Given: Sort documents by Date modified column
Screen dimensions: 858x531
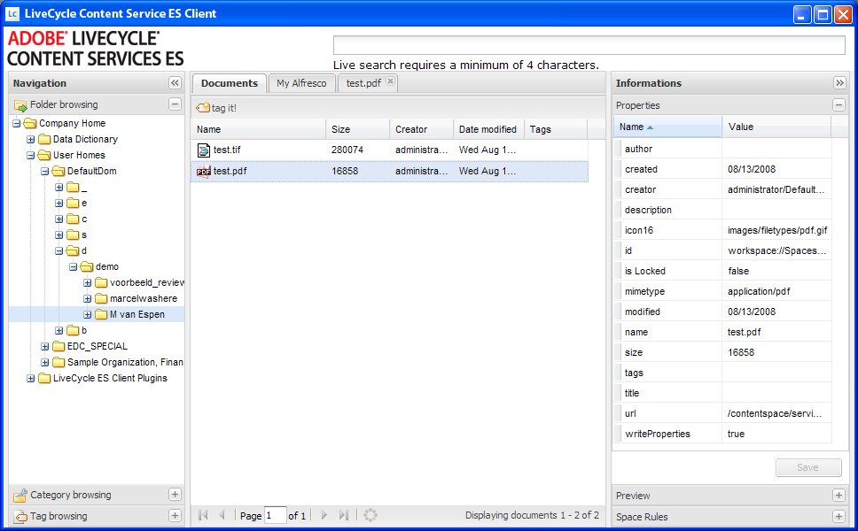Looking at the screenshot, I should [x=488, y=129].
